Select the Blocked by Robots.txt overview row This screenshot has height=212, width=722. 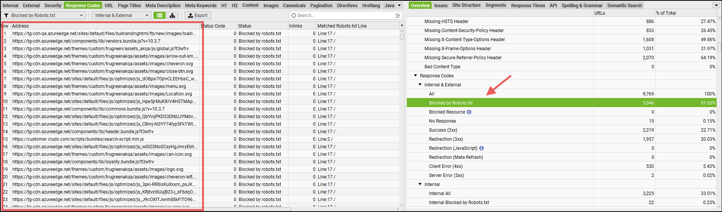pos(561,103)
